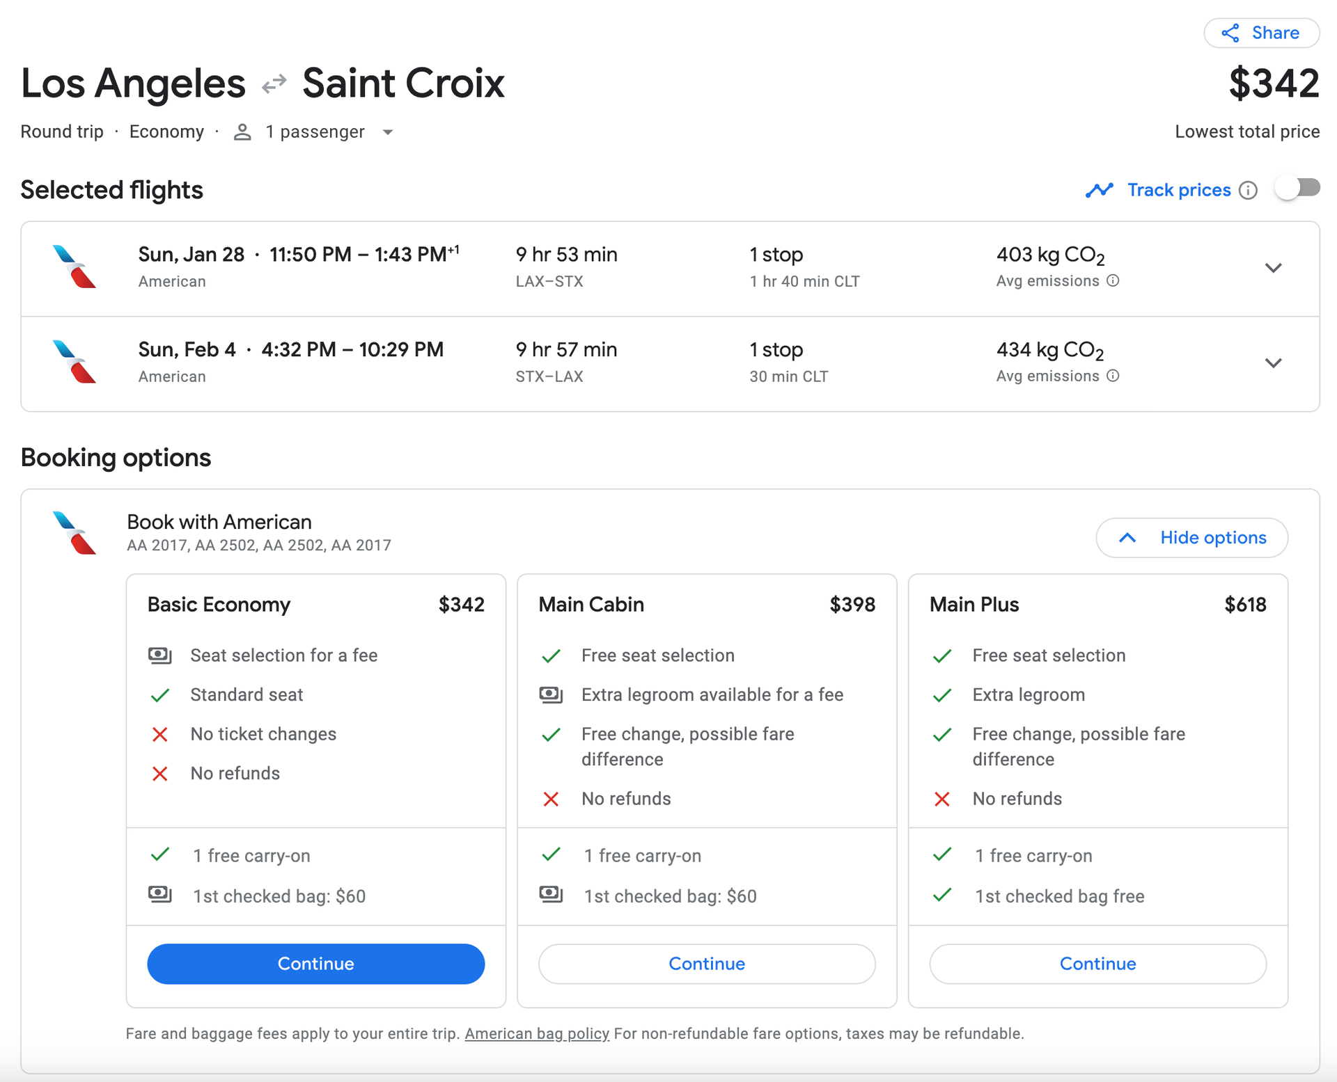Image resolution: width=1337 pixels, height=1082 pixels.
Task: Collapse booking options via Hide options
Action: pos(1191,537)
